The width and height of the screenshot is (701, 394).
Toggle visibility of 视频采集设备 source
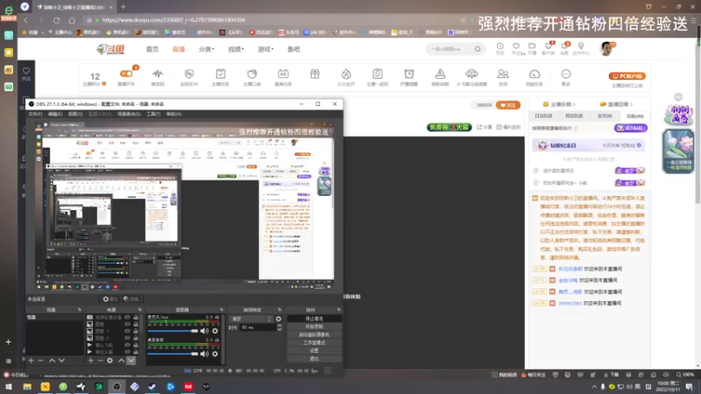pyautogui.click(x=127, y=318)
